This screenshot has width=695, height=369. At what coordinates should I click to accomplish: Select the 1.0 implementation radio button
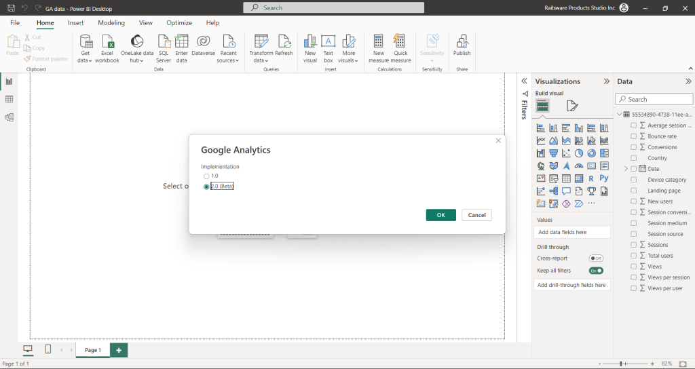(x=206, y=176)
